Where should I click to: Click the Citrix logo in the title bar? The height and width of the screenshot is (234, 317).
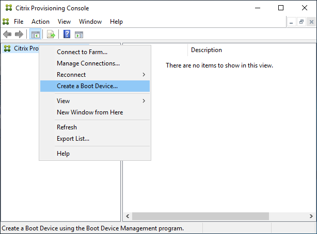point(9,8)
